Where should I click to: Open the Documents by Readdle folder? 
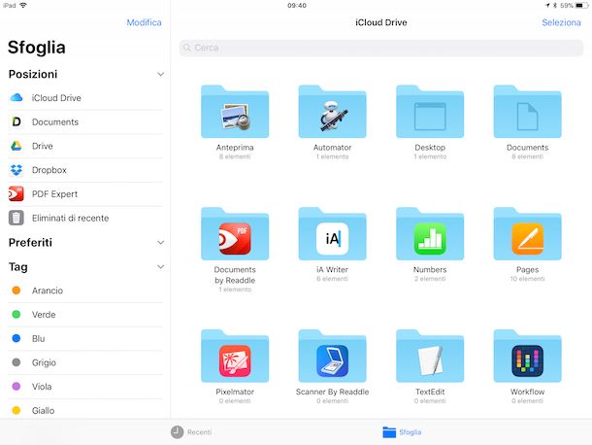point(235,234)
